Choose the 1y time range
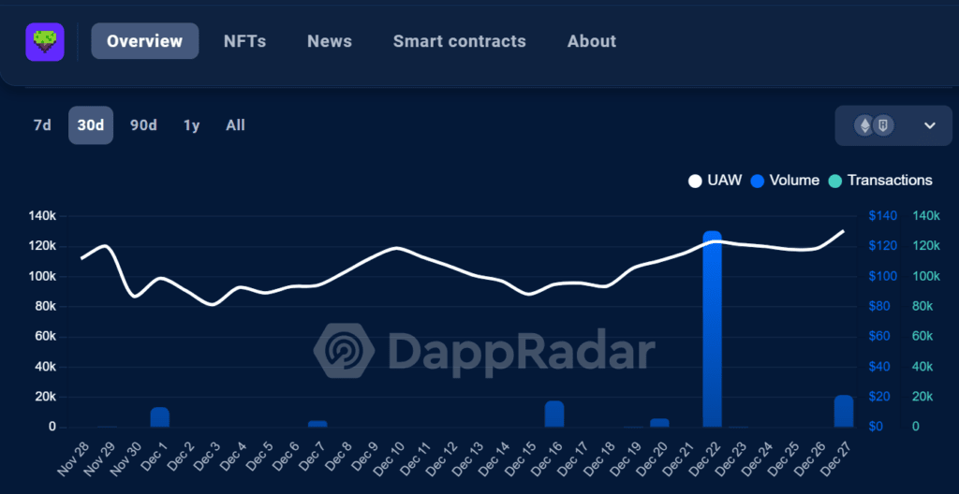Screen dimensions: 959x494 click(x=192, y=125)
